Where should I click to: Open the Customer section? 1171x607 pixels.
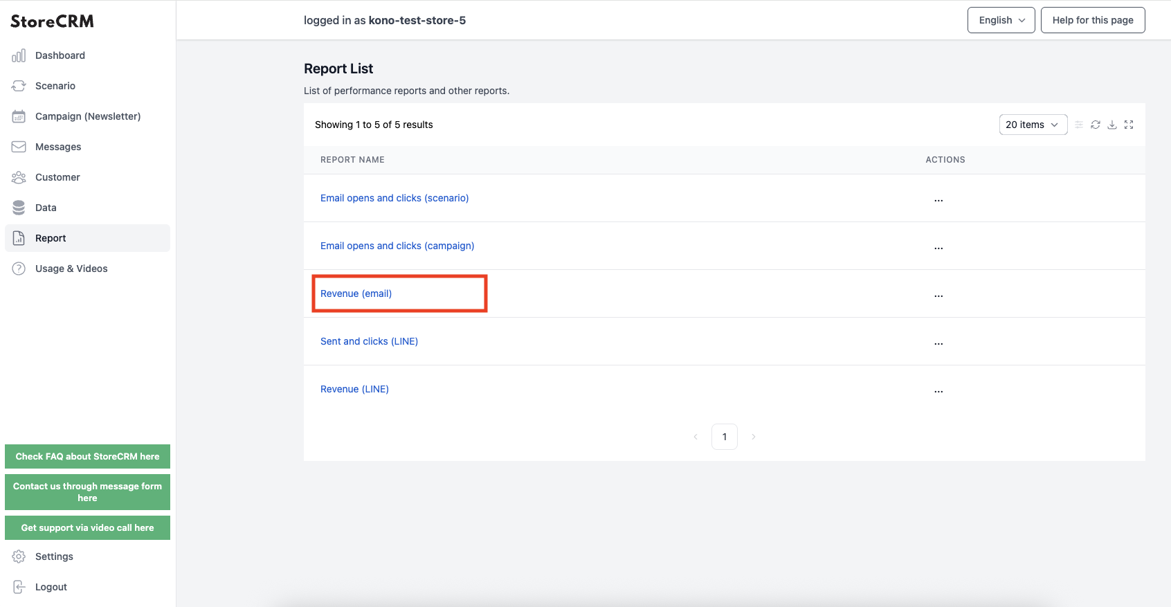tap(87, 177)
